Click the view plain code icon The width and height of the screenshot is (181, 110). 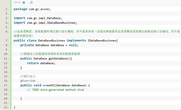click(24, 2)
